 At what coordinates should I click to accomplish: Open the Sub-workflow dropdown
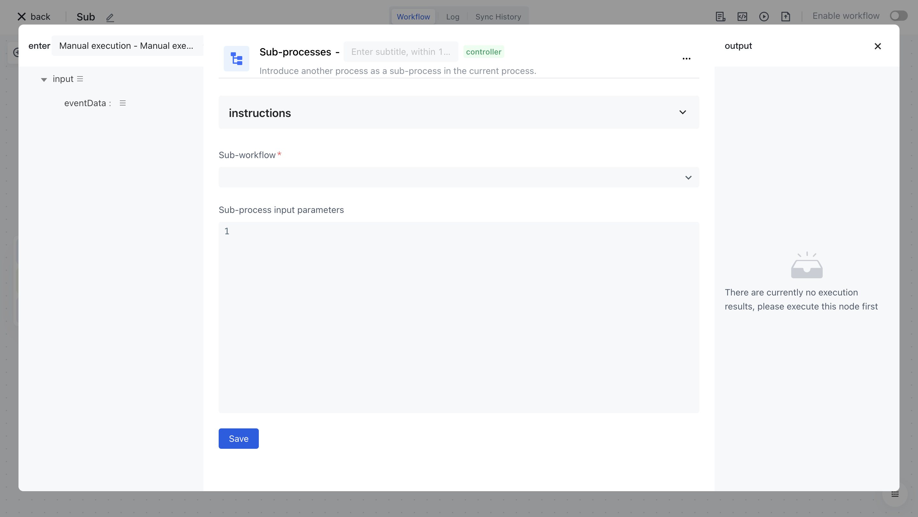point(459,178)
